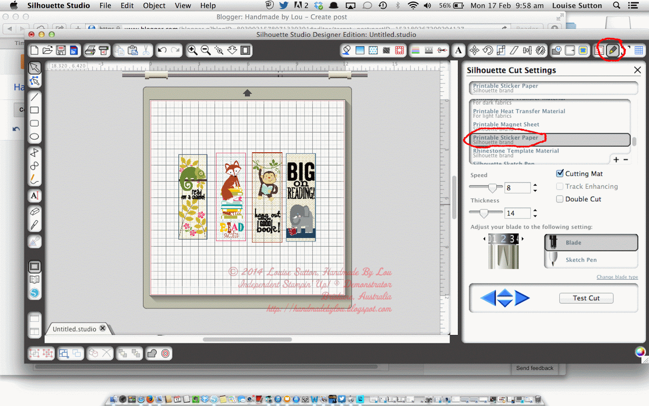Enable the Track Enhancing checkbox

click(x=560, y=186)
